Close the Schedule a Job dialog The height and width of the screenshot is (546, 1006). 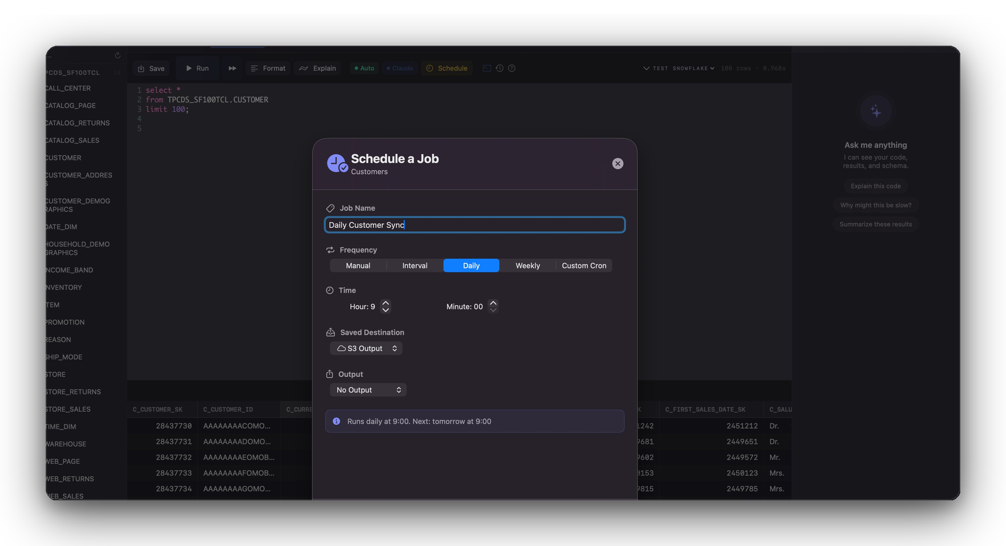pos(617,163)
